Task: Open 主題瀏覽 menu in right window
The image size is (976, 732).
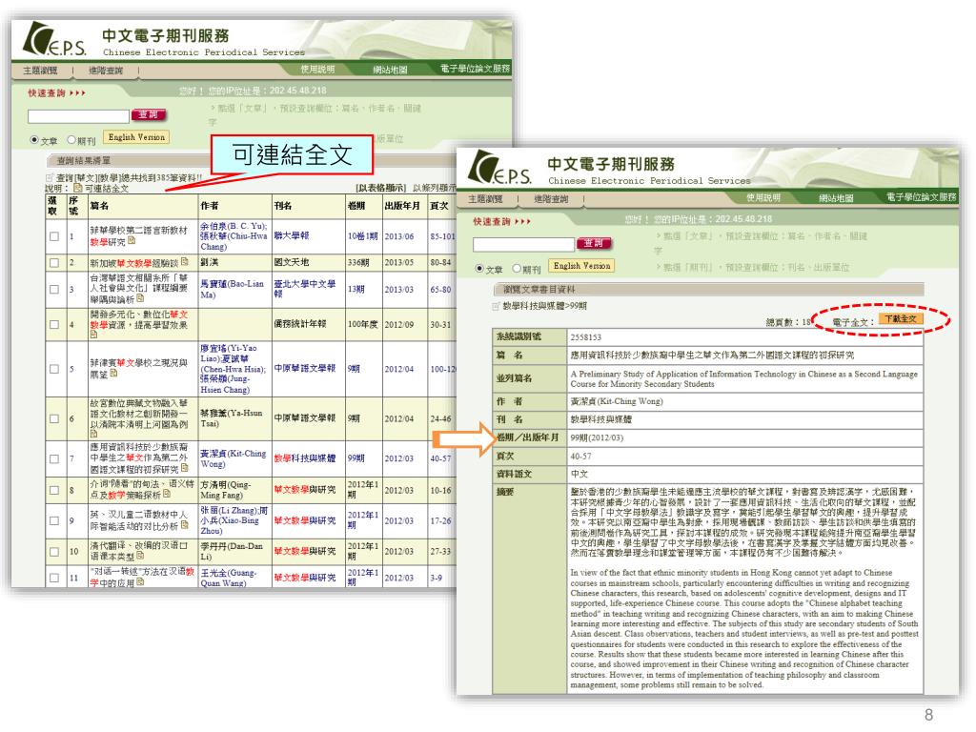Action: point(485,198)
